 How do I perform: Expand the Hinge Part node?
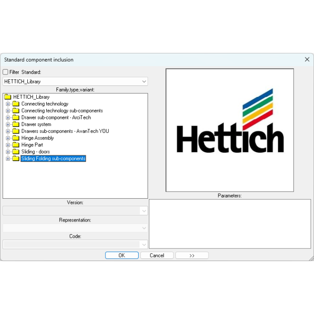tap(8, 145)
